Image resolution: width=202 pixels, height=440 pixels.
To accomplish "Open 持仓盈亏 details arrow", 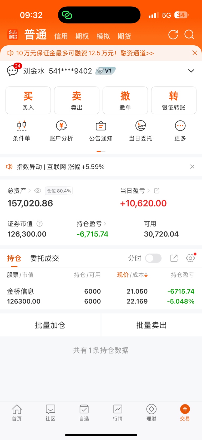I will point(105,224).
